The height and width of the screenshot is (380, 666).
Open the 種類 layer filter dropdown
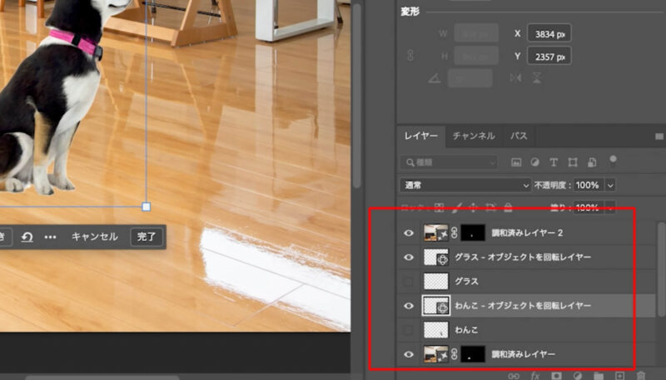tap(450, 162)
